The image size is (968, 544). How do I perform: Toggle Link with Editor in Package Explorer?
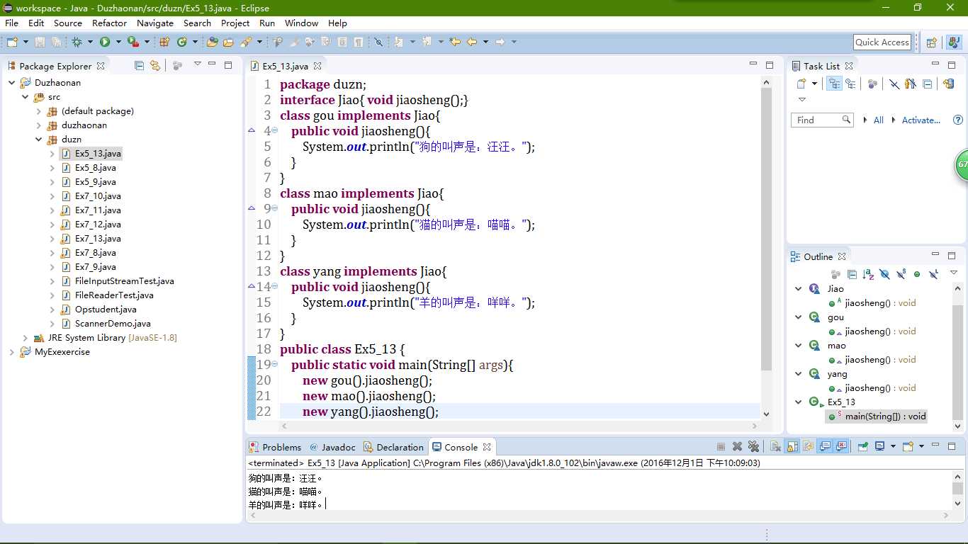155,65
